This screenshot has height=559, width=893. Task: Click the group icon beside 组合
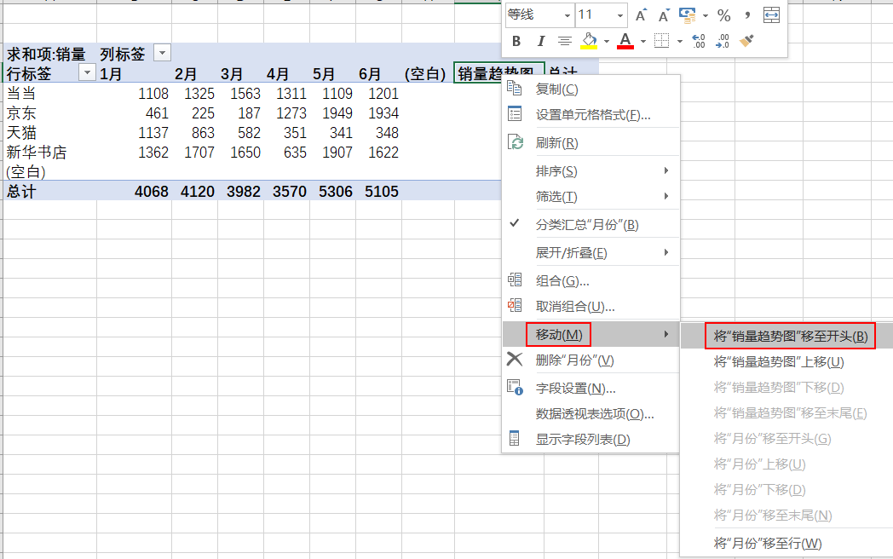(515, 279)
